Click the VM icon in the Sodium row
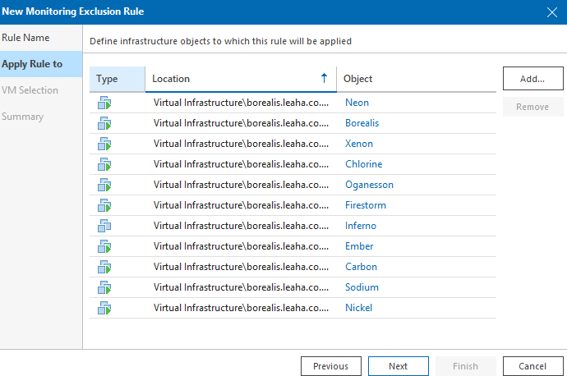Viewport: 567px width, 376px height. [104, 287]
